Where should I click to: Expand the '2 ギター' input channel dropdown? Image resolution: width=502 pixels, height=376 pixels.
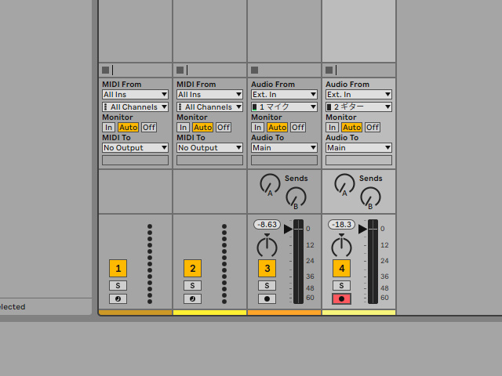(358, 107)
